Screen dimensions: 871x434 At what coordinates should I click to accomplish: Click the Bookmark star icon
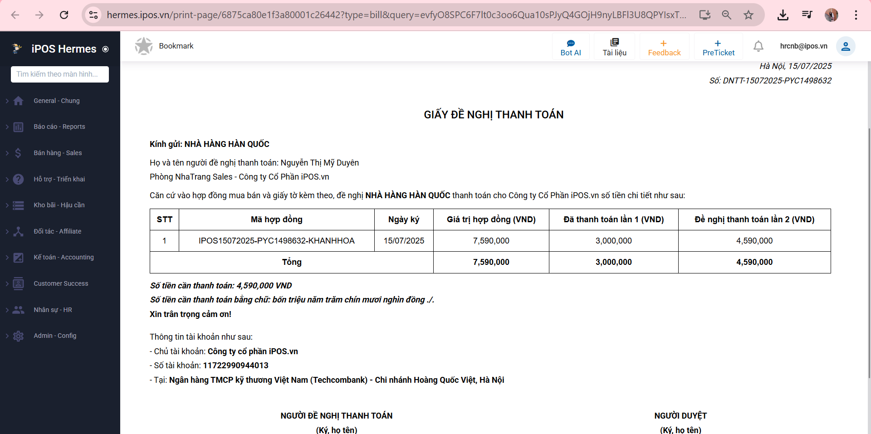coord(144,46)
